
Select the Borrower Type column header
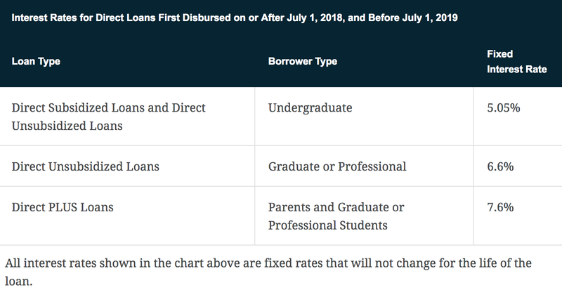[303, 61]
